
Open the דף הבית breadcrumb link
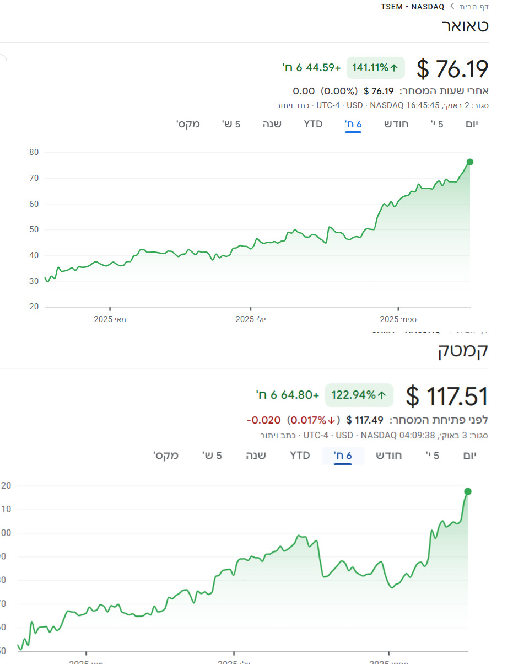pos(474,7)
